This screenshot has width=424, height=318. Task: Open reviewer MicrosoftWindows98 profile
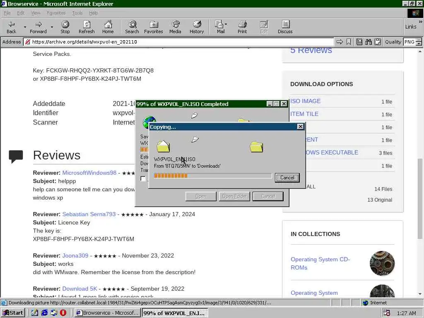pos(89,173)
